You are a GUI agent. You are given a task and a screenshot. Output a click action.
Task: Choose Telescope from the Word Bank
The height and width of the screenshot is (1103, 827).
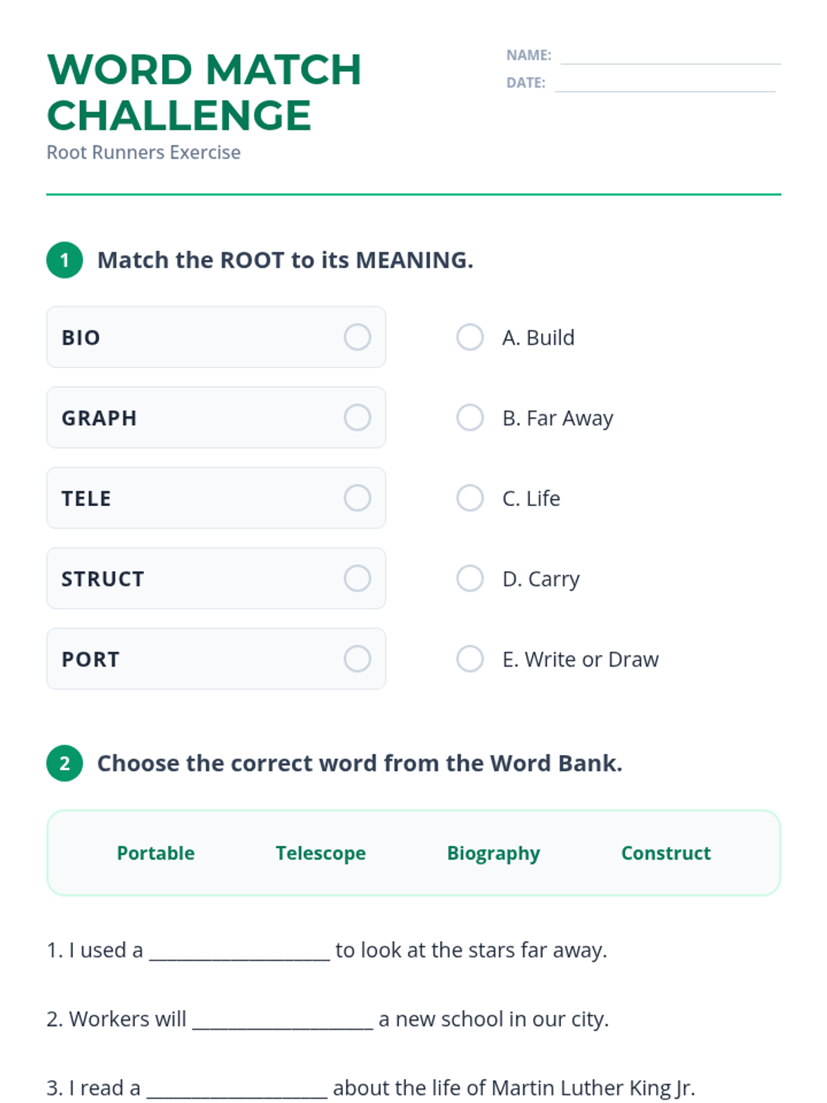point(320,853)
